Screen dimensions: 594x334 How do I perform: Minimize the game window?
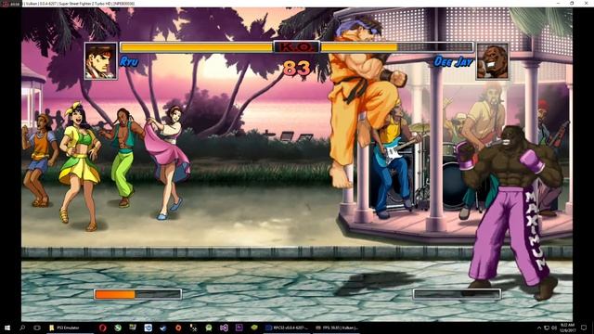click(559, 3)
